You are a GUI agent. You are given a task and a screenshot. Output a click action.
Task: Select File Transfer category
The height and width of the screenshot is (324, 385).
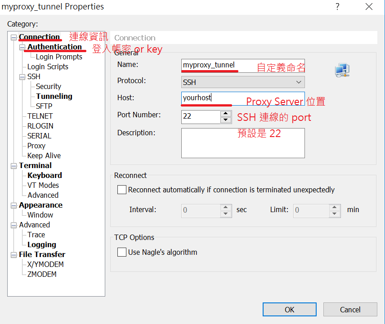click(x=42, y=254)
